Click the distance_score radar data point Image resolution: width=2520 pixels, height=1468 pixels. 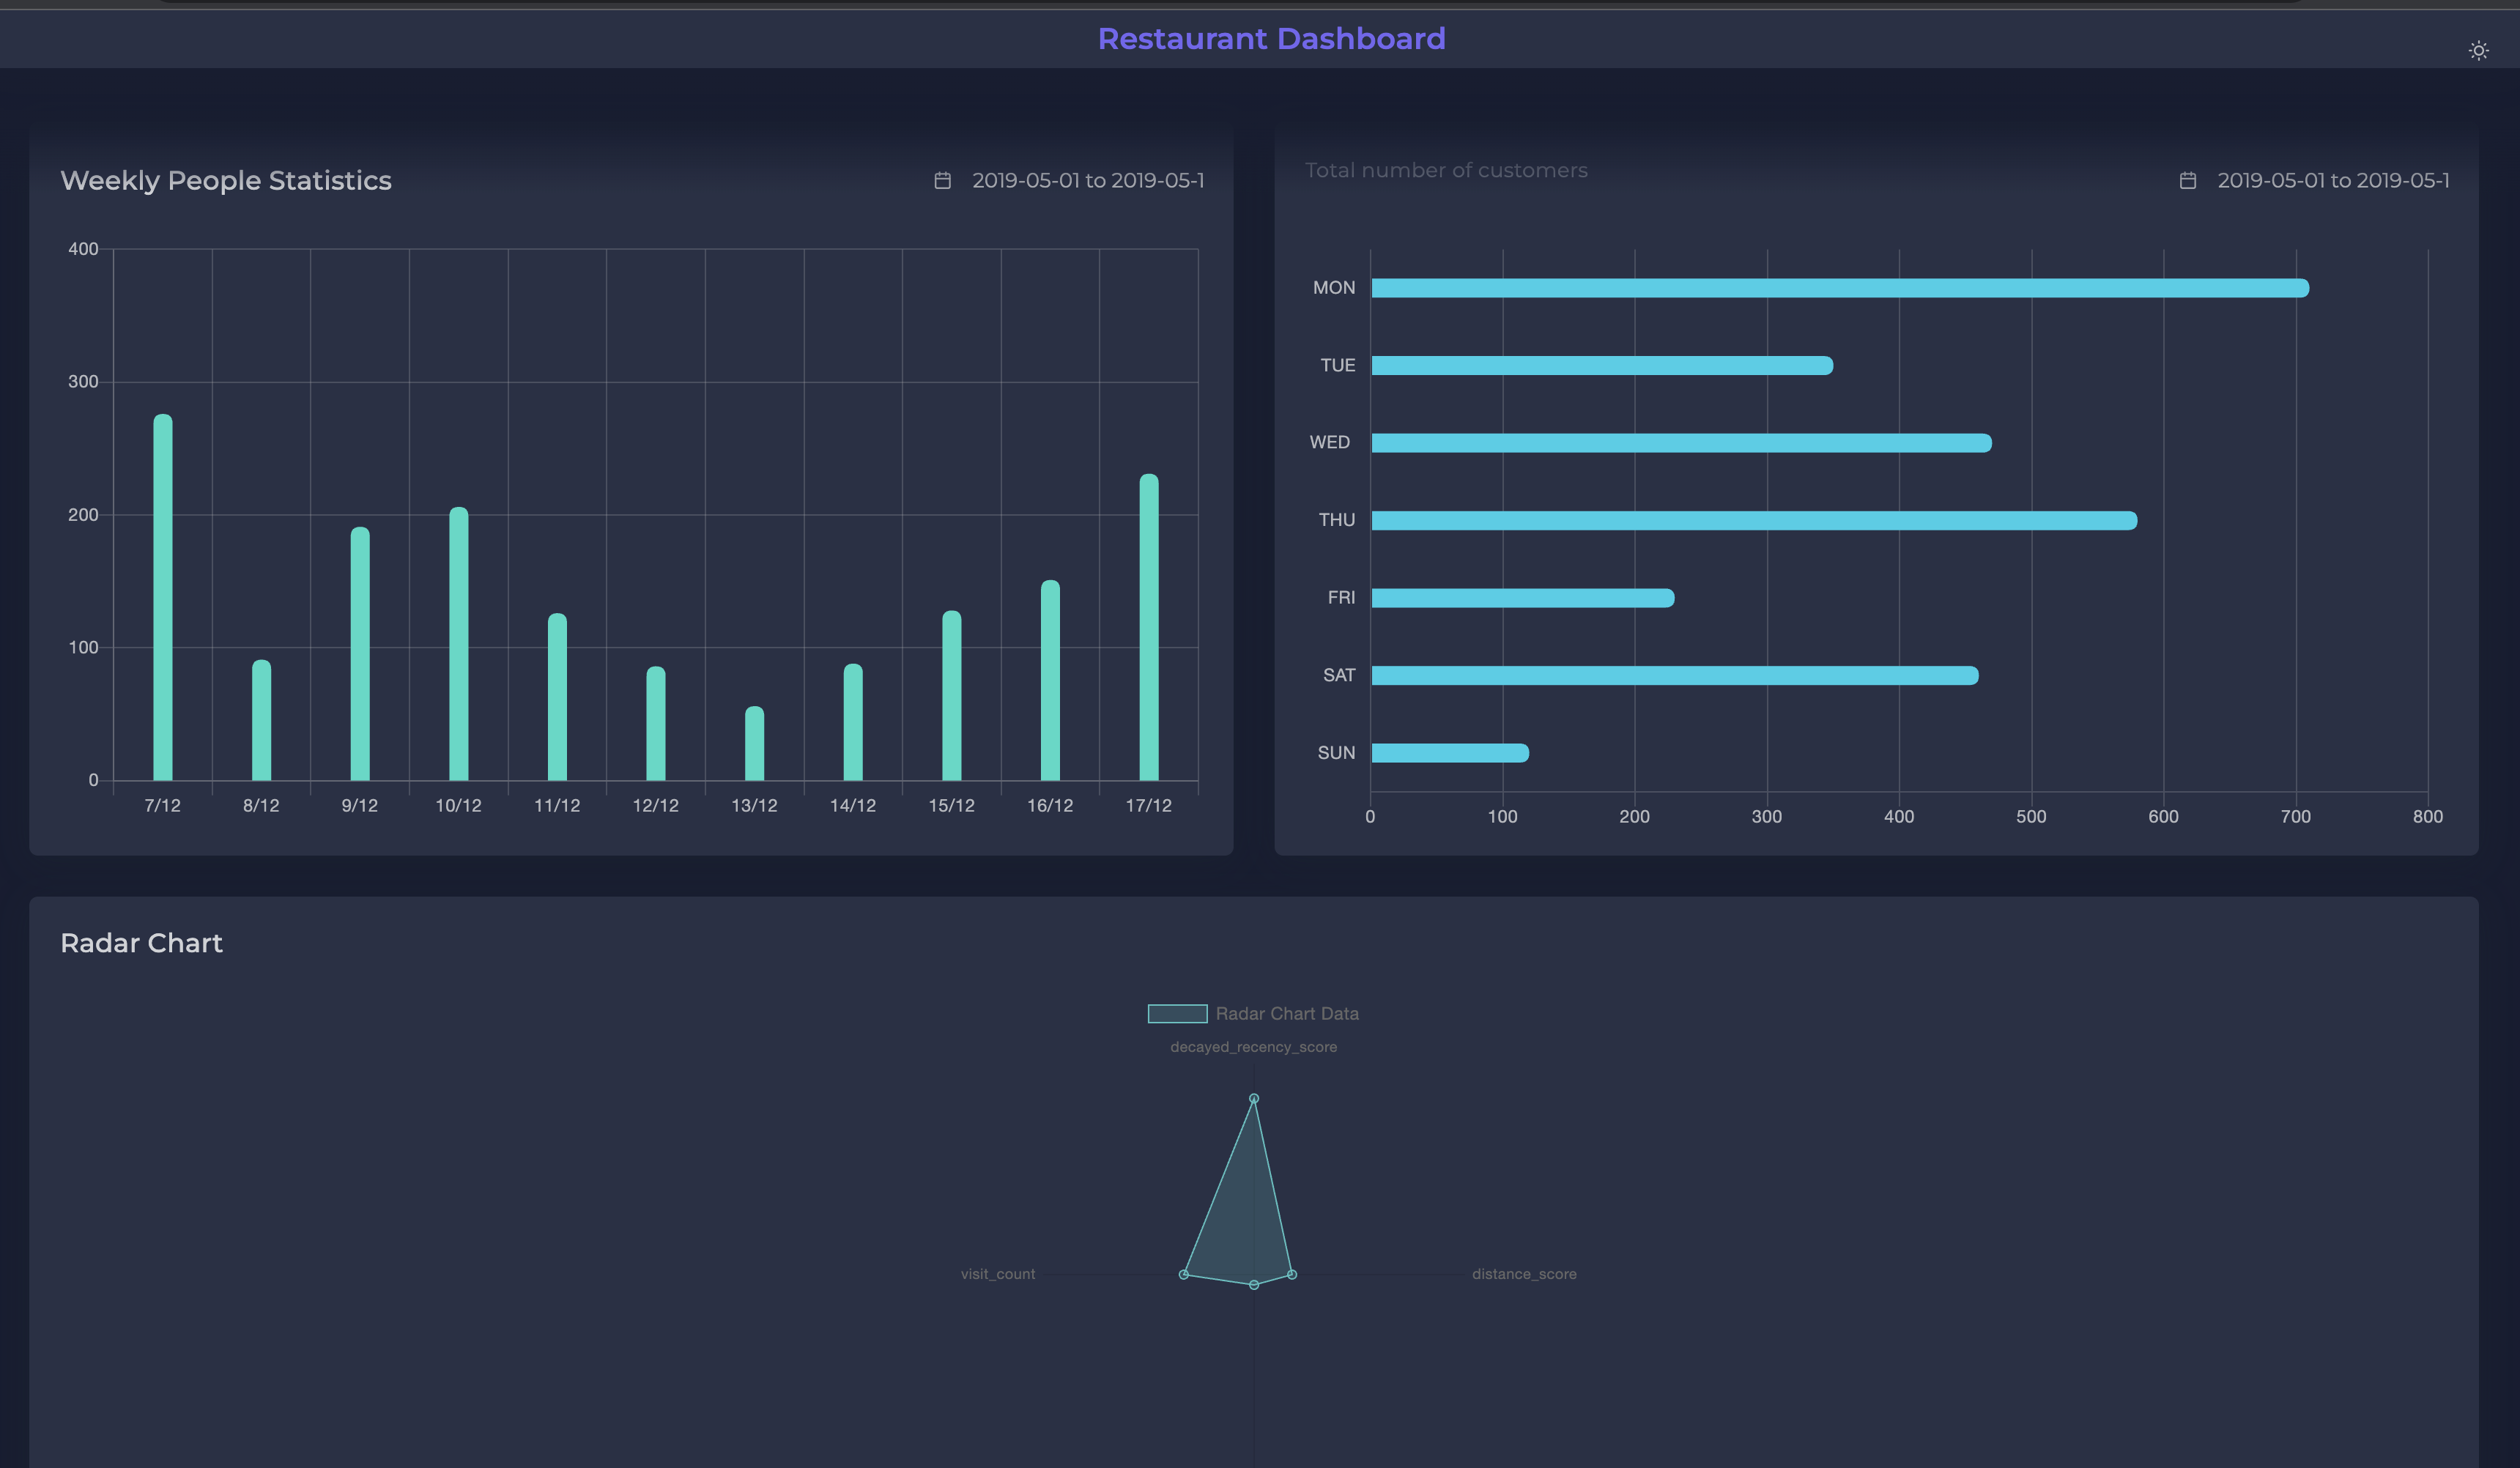(1292, 1274)
